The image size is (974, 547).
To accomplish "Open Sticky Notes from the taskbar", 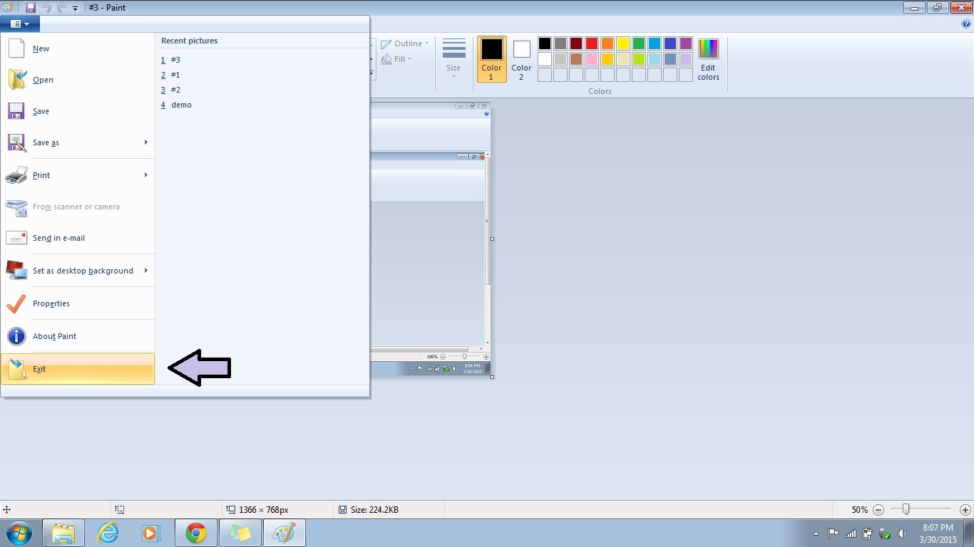I will point(240,533).
